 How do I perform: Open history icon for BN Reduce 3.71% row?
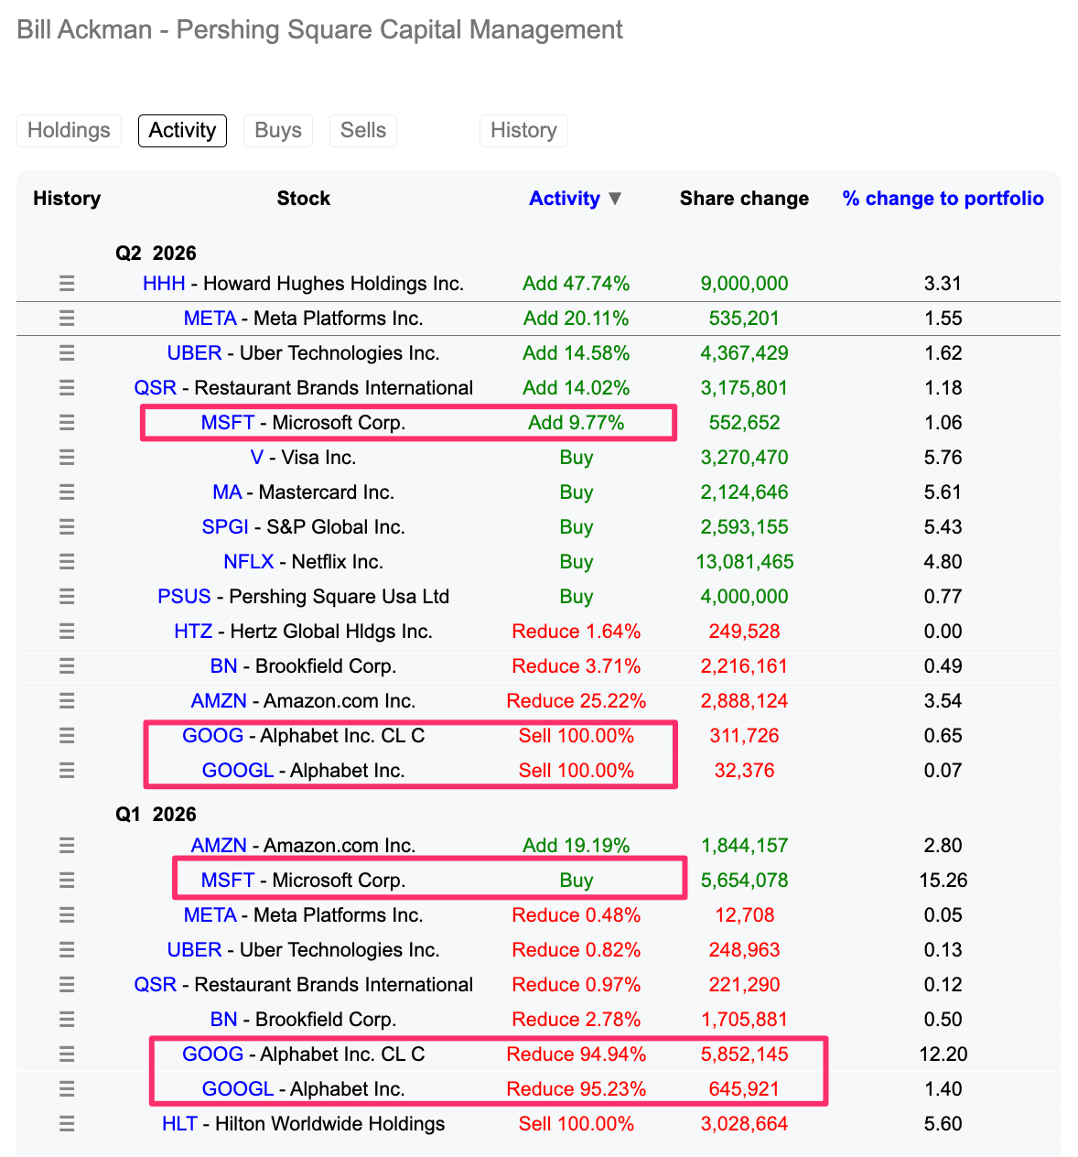point(67,666)
